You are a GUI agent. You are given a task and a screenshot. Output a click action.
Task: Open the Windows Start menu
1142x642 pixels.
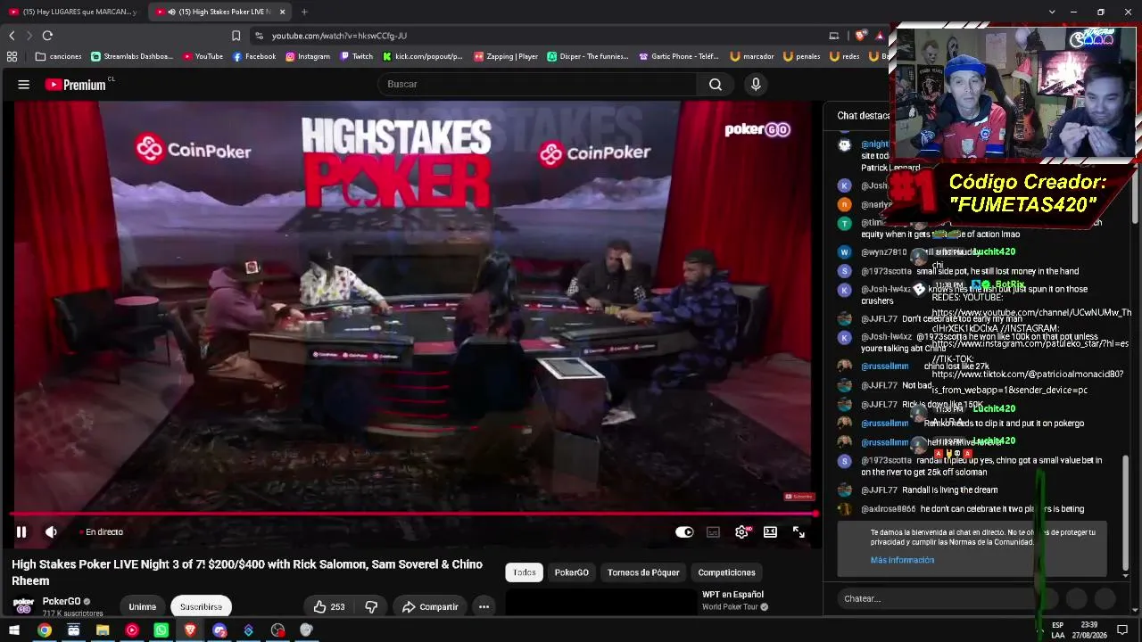(x=14, y=630)
